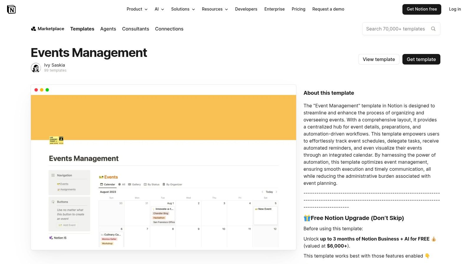Click the next month arrow in calendar
The width and height of the screenshot is (471, 264).
pos(276,192)
